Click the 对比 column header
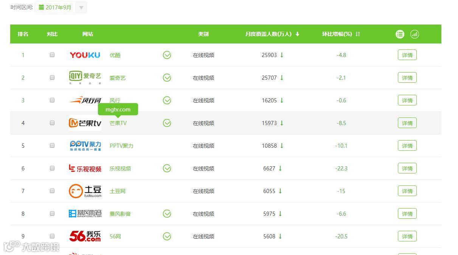Image resolution: width=458 pixels, height=255 pixels. 52,34
